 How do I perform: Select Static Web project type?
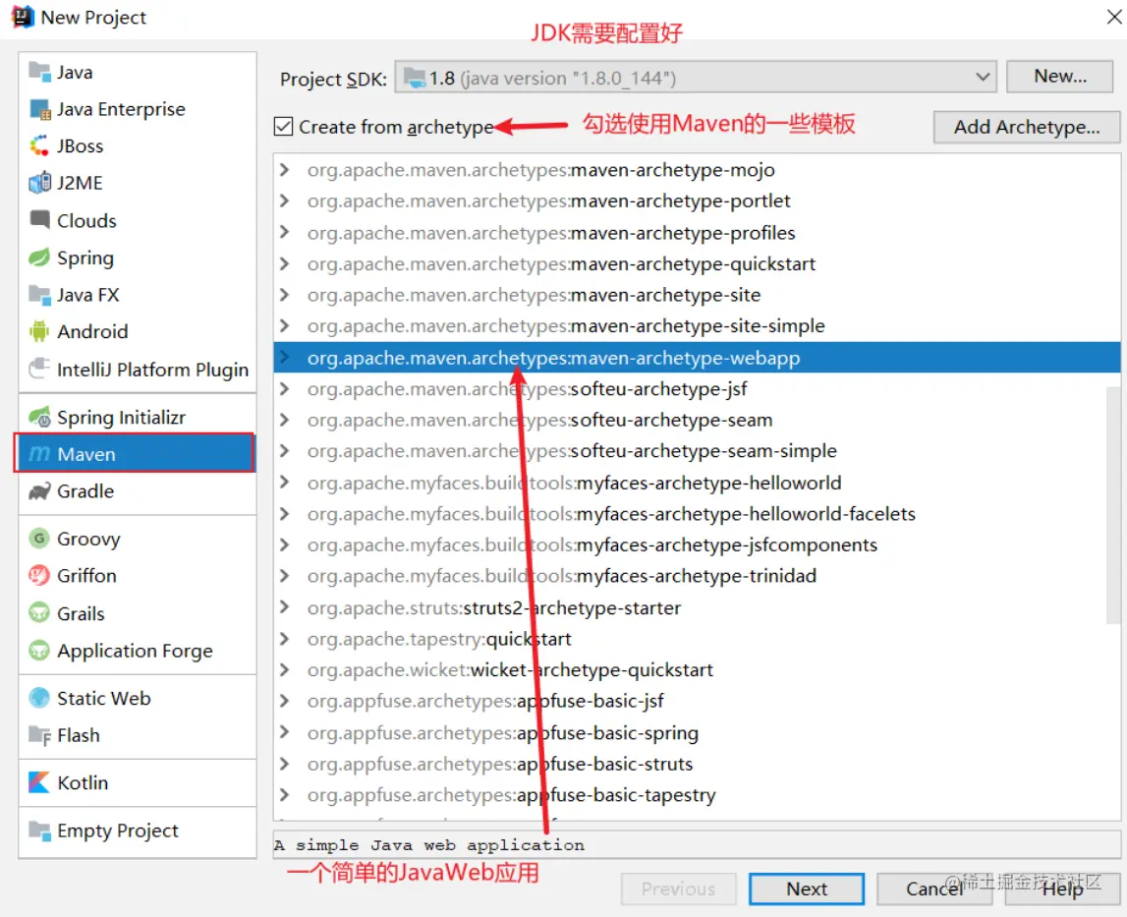137,698
